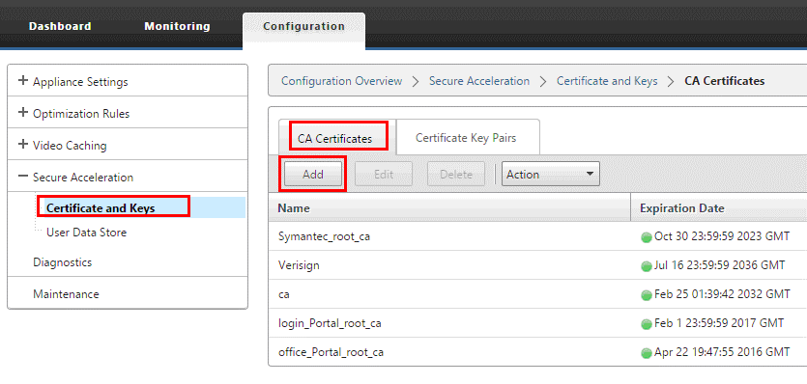807x384 pixels.
Task: Open Maintenance in the sidebar
Action: [66, 294]
